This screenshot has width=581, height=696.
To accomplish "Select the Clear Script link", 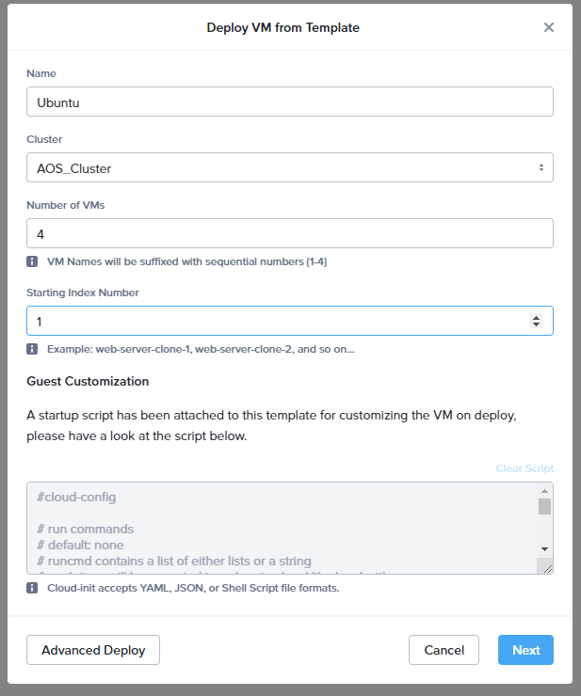I will [525, 468].
